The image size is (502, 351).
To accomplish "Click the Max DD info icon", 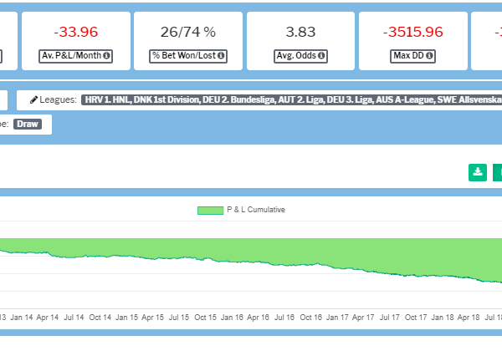I will [429, 56].
